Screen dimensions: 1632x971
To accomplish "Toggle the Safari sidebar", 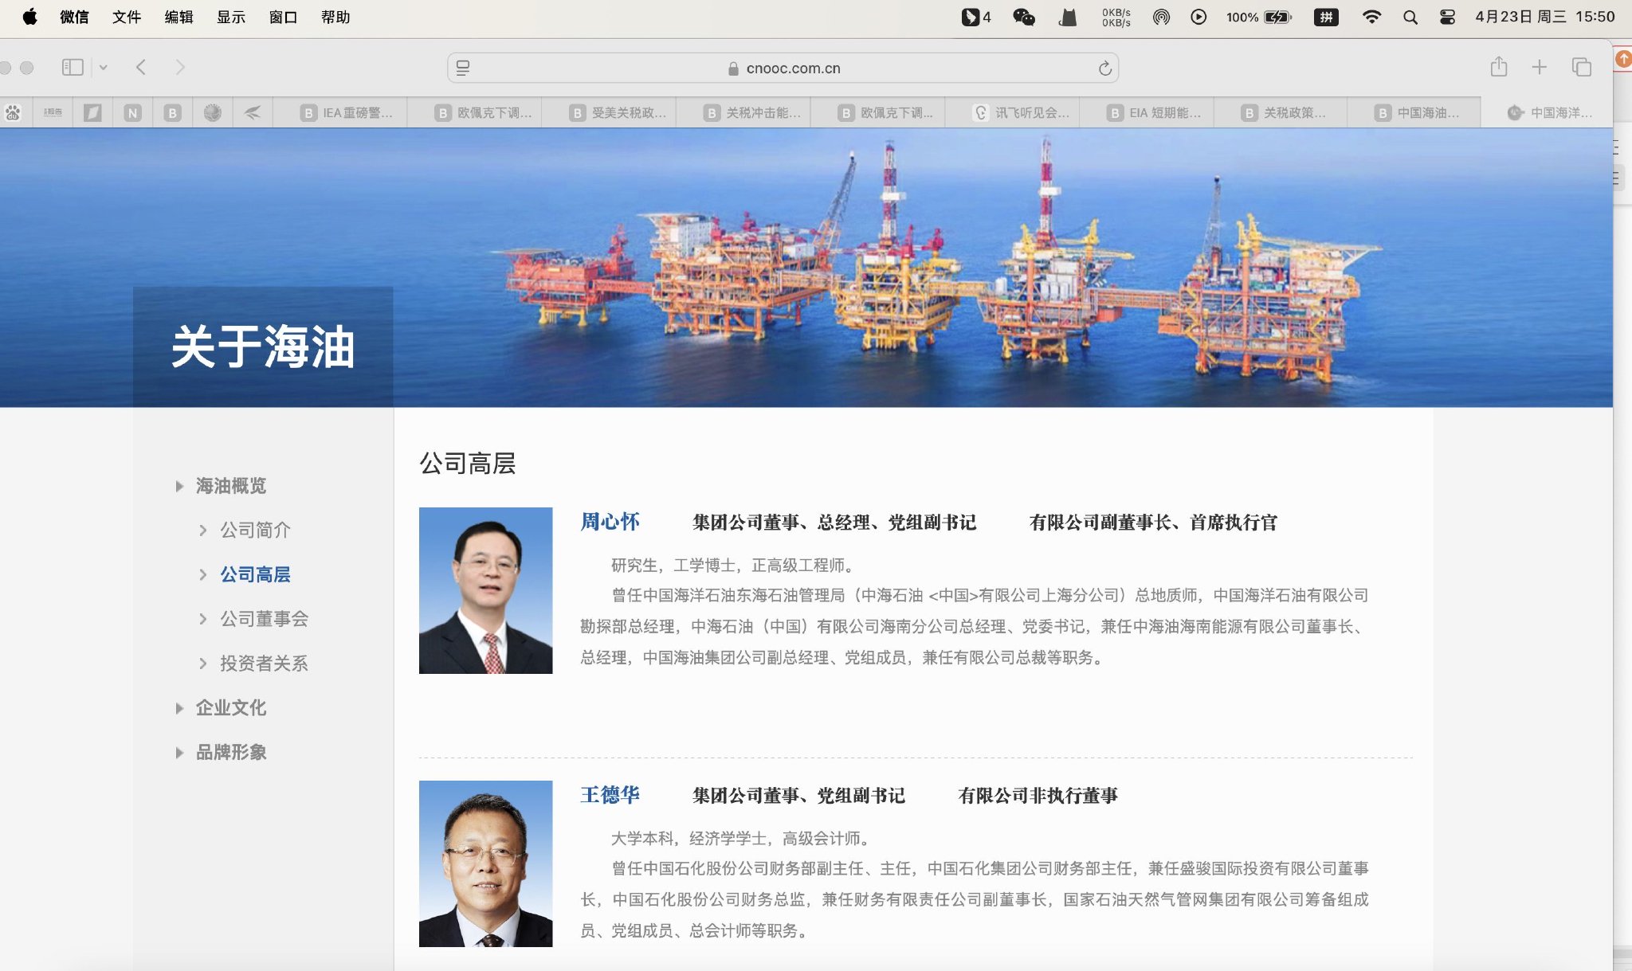I will (73, 68).
